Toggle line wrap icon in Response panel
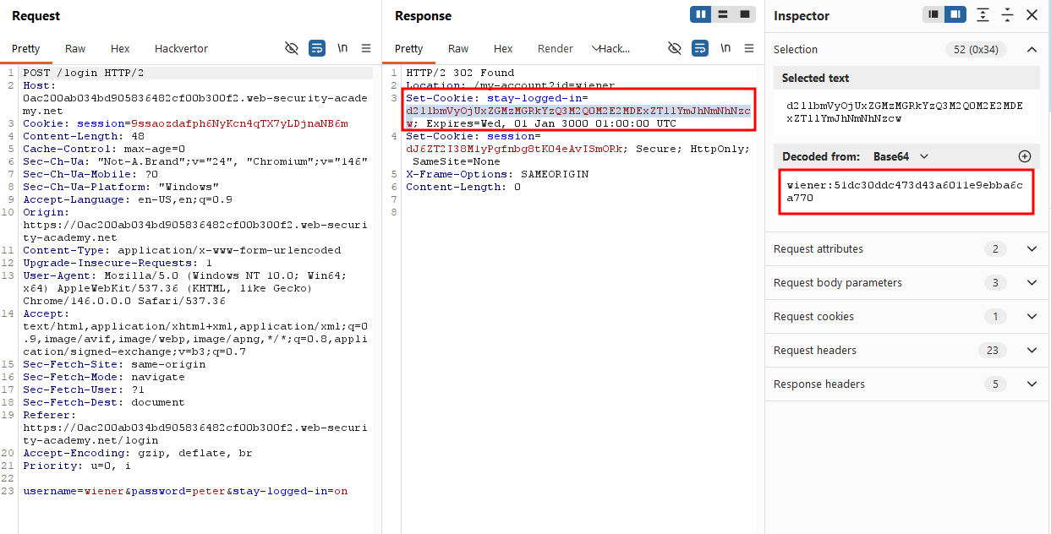Viewport: 1051px width, 534px height. click(700, 48)
